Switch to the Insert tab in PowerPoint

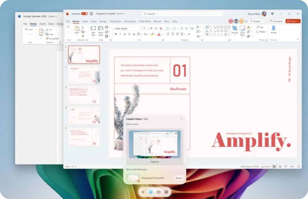coord(85,22)
